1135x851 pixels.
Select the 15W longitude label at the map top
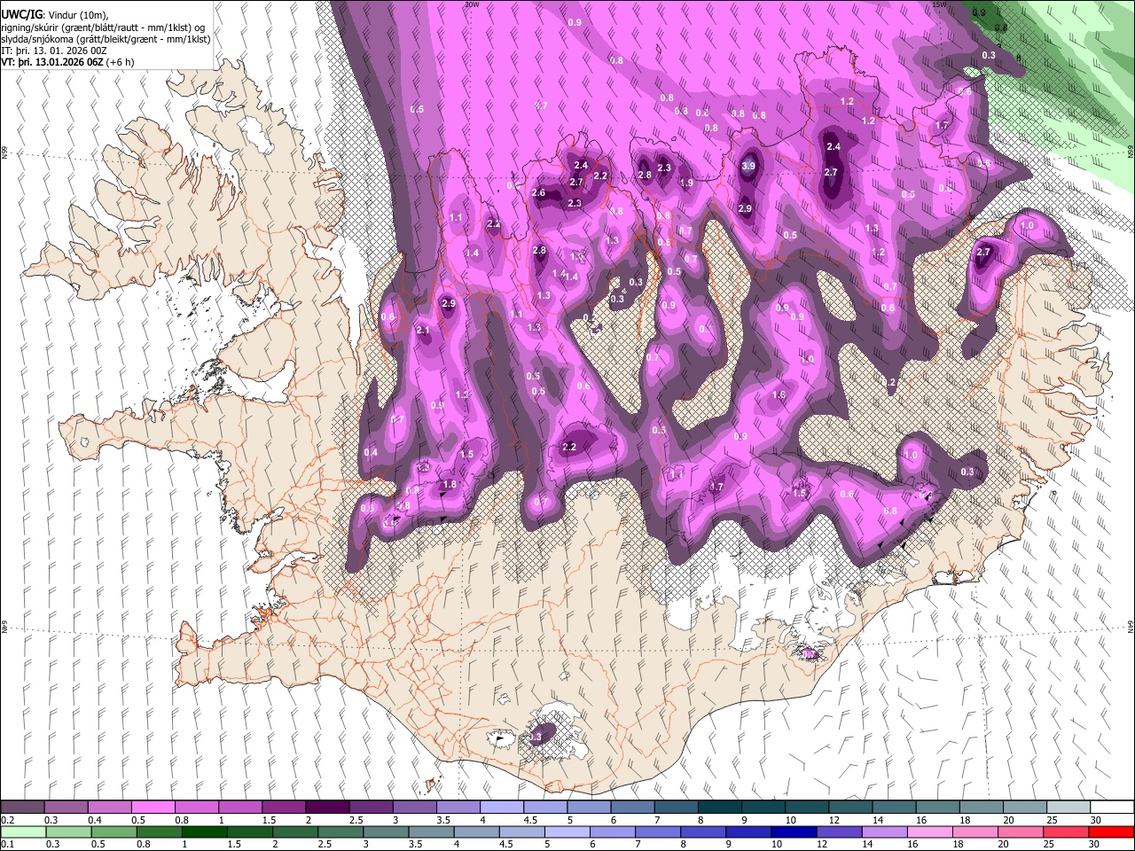pyautogui.click(x=939, y=4)
